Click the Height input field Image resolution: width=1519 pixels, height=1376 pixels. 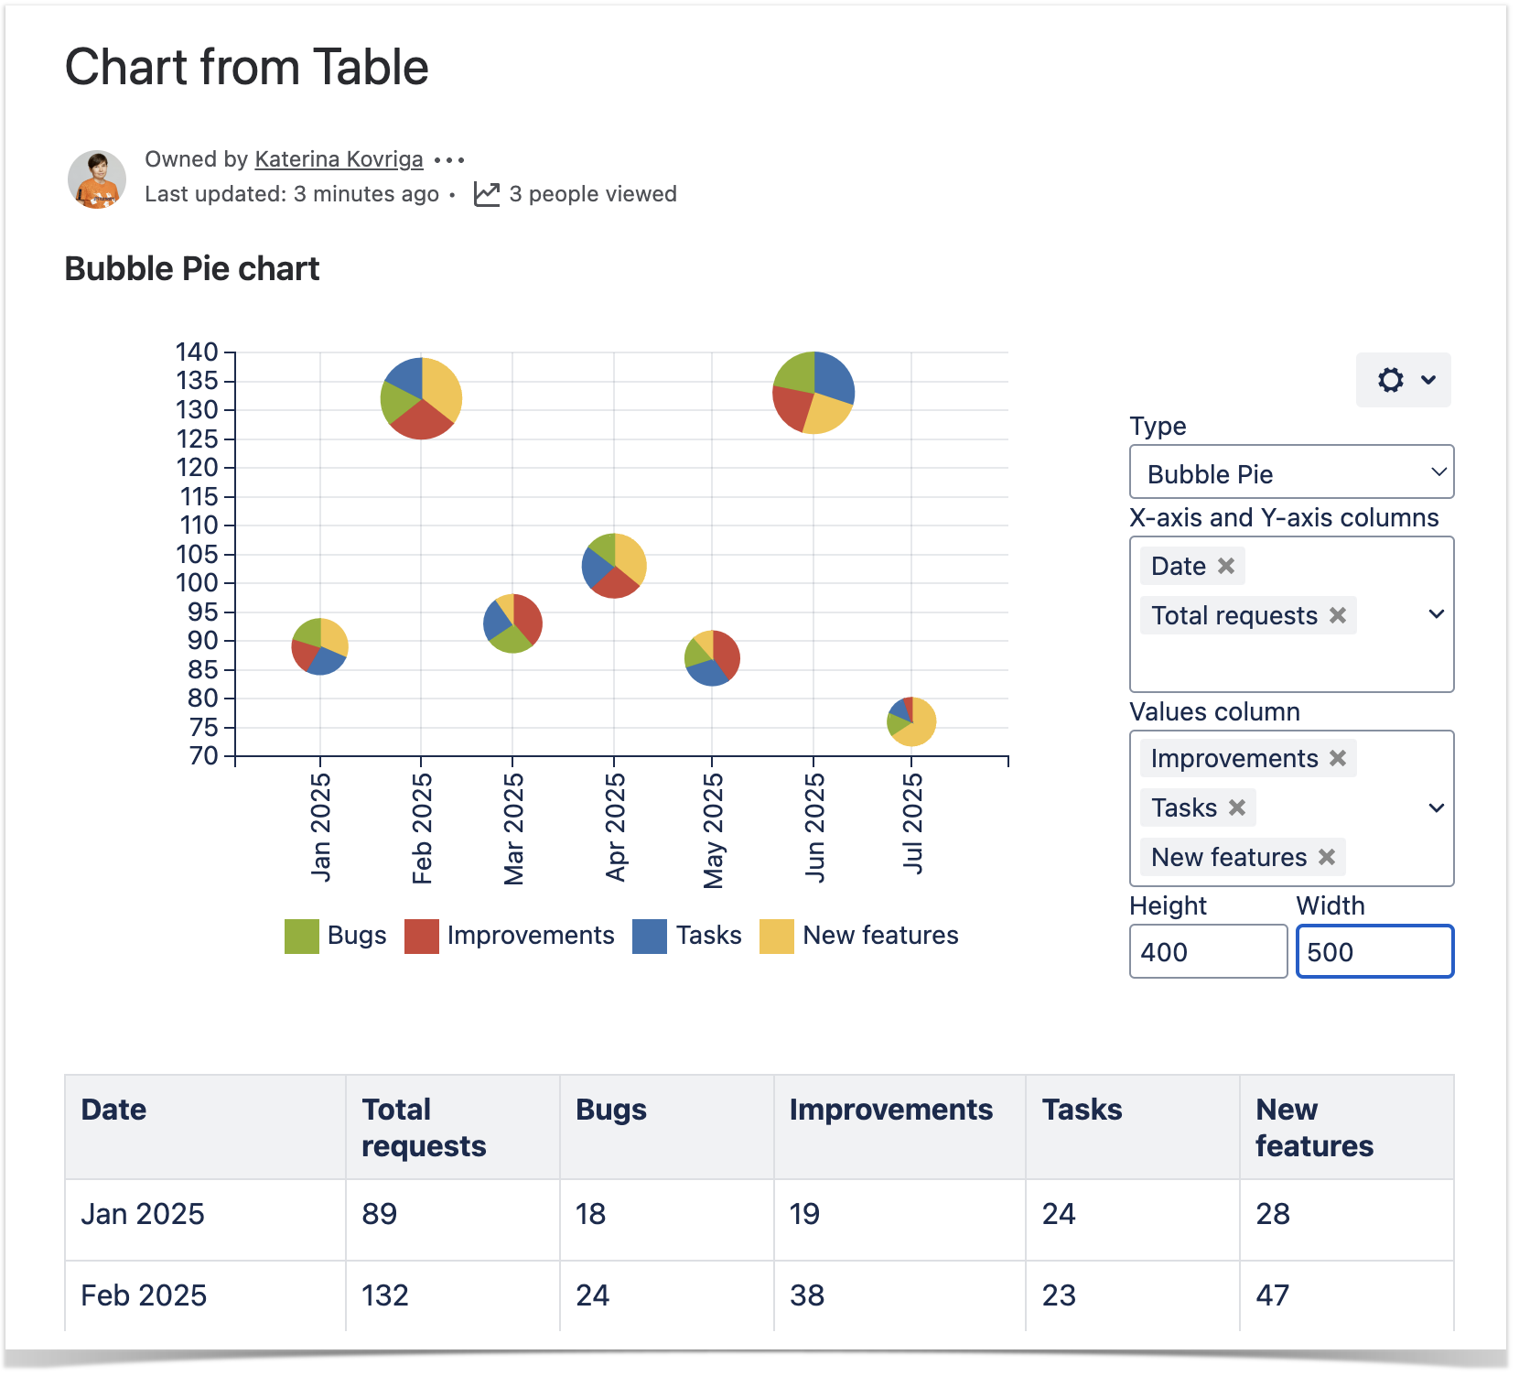pos(1208,952)
